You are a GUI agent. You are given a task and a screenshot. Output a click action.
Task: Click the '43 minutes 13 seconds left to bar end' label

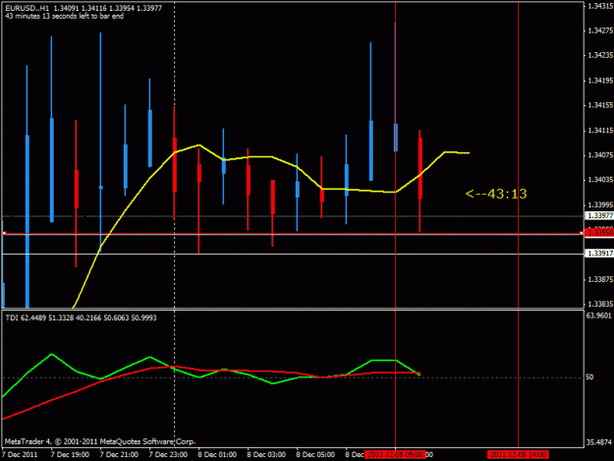tap(65, 17)
